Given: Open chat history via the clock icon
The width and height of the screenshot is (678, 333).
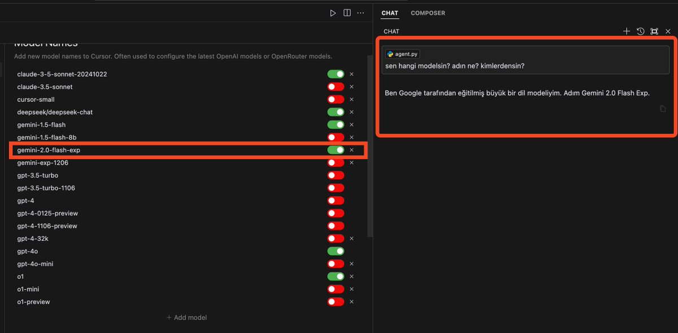Looking at the screenshot, I should (640, 31).
